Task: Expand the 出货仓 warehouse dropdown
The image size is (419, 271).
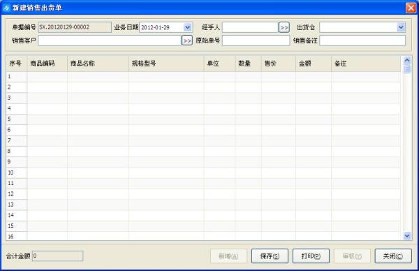Action: (401, 27)
